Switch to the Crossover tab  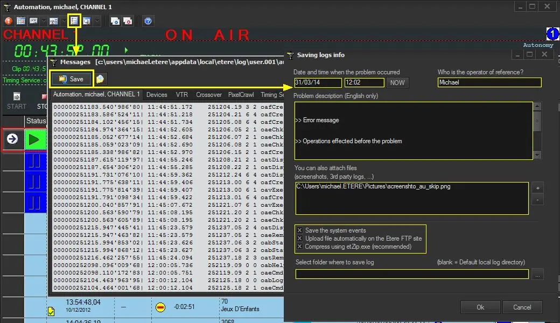[x=208, y=95]
